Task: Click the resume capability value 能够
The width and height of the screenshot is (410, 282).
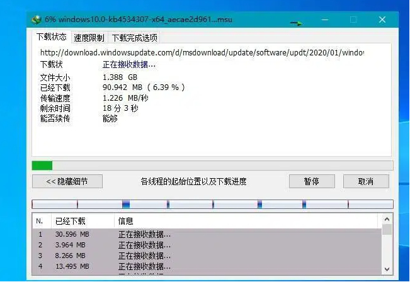Action: pos(110,118)
